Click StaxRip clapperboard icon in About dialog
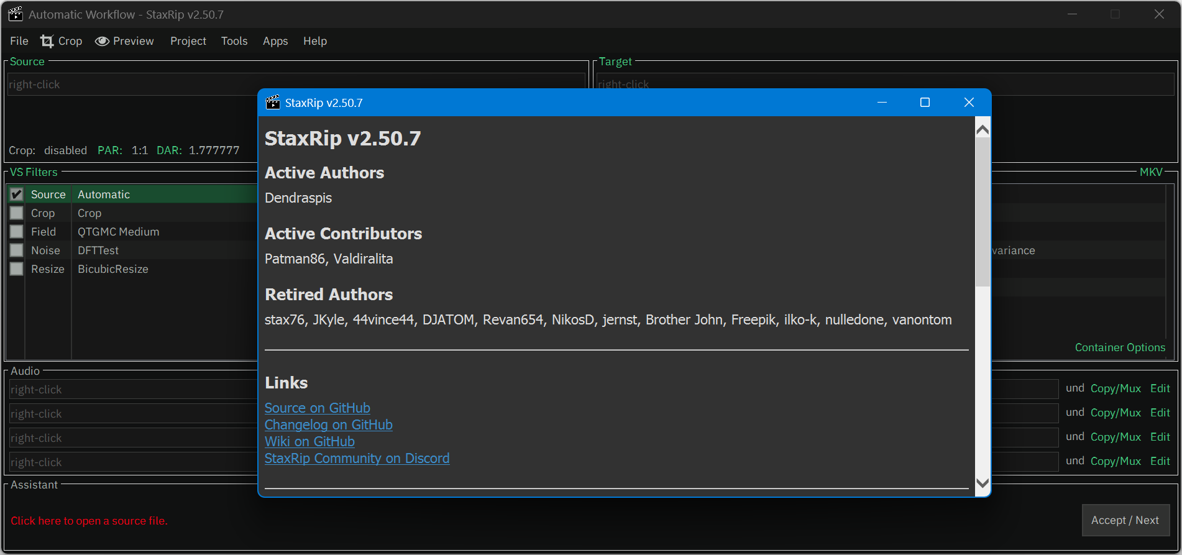Screen dimensions: 1182x555 (x=273, y=103)
